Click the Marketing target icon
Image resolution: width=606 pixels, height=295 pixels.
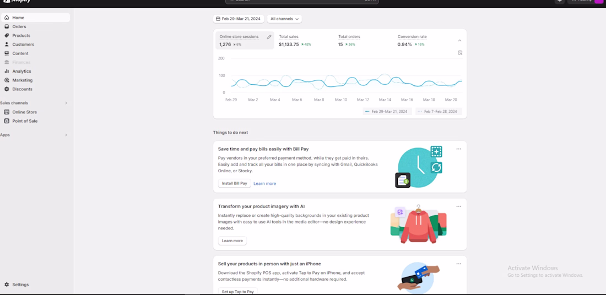7,80
